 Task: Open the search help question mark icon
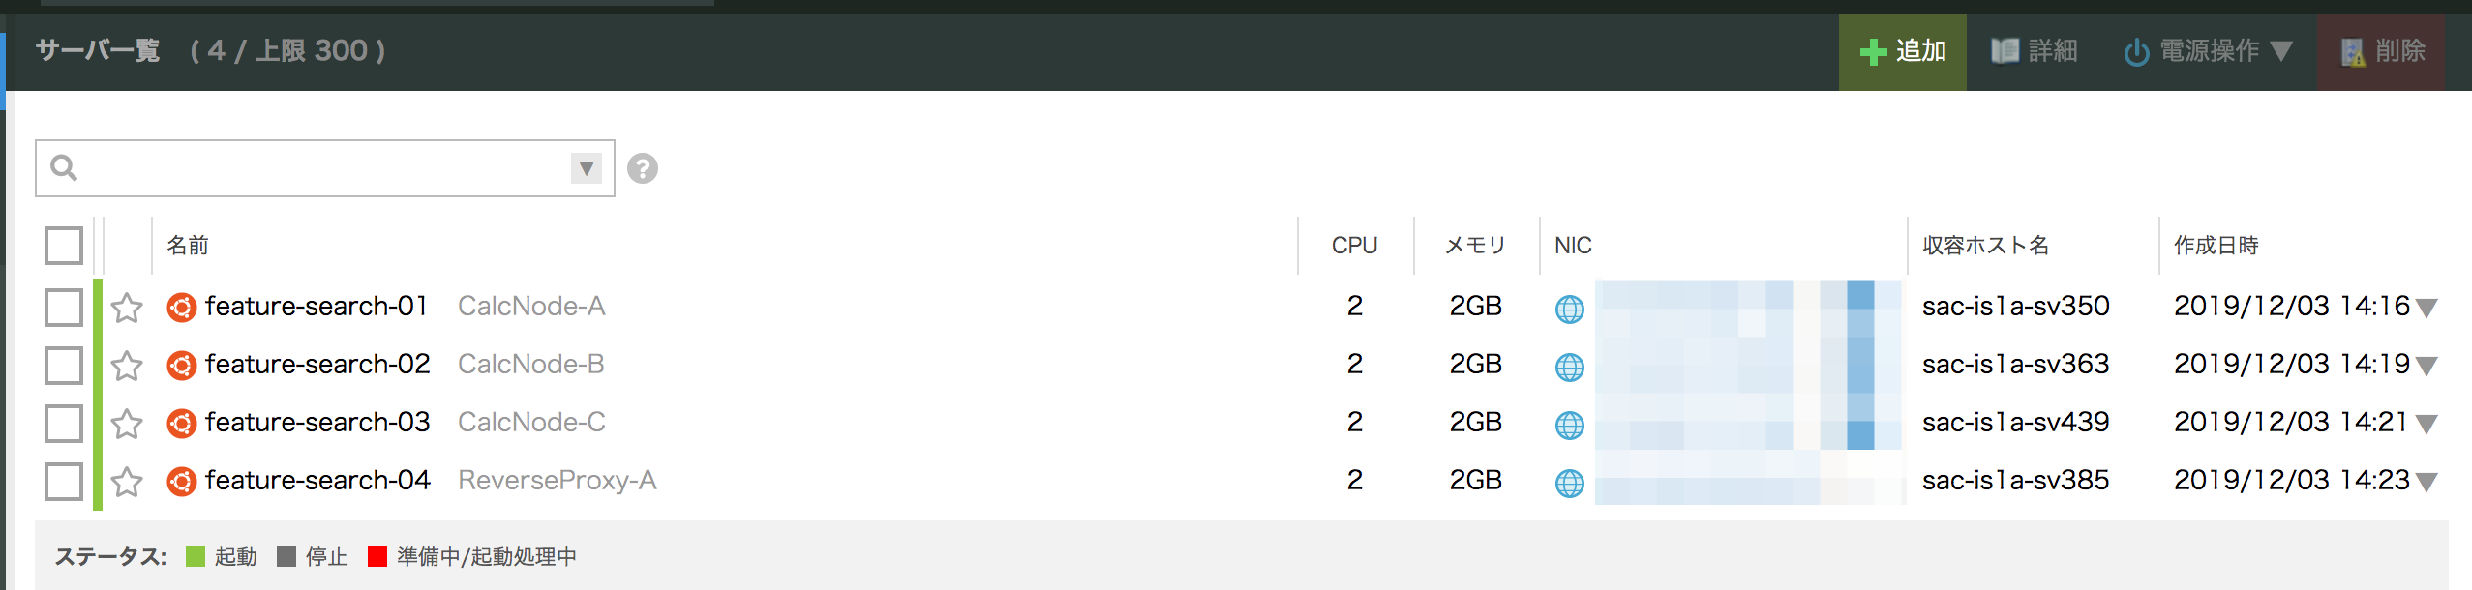coord(643,168)
